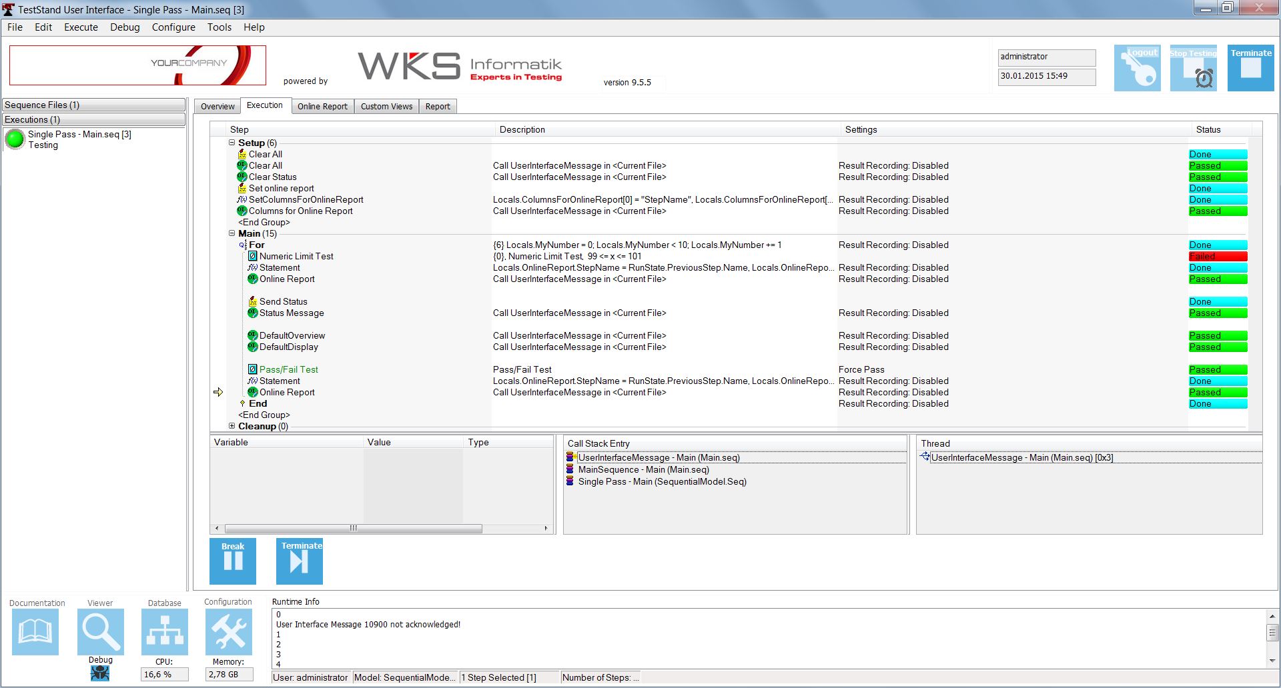
Task: Click the Settings column header
Action: [x=1016, y=129]
